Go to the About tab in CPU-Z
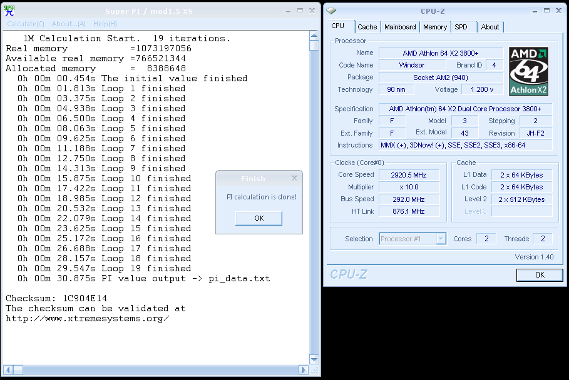 click(490, 27)
